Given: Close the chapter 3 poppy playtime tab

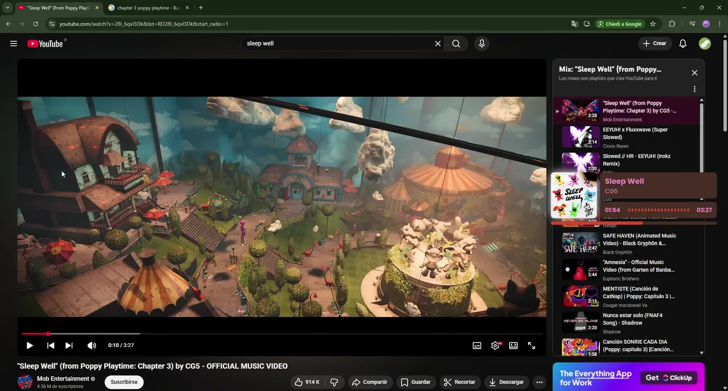Looking at the screenshot, I should [187, 8].
